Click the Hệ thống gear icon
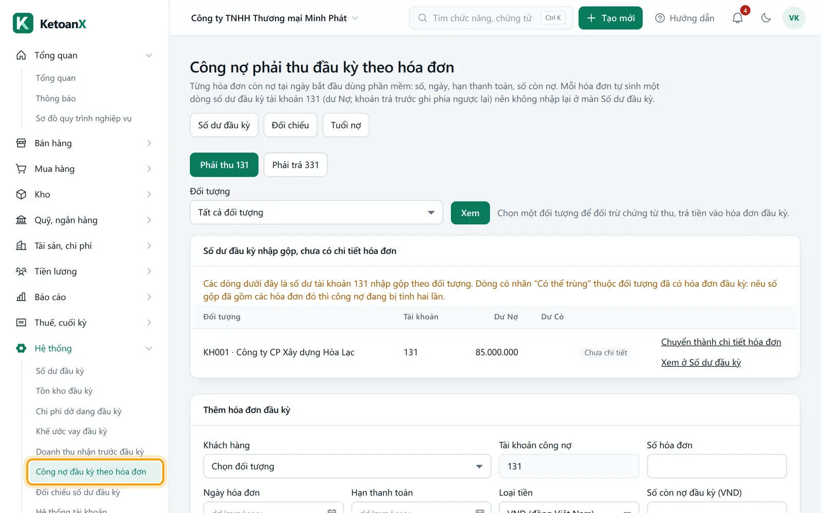 (x=21, y=348)
